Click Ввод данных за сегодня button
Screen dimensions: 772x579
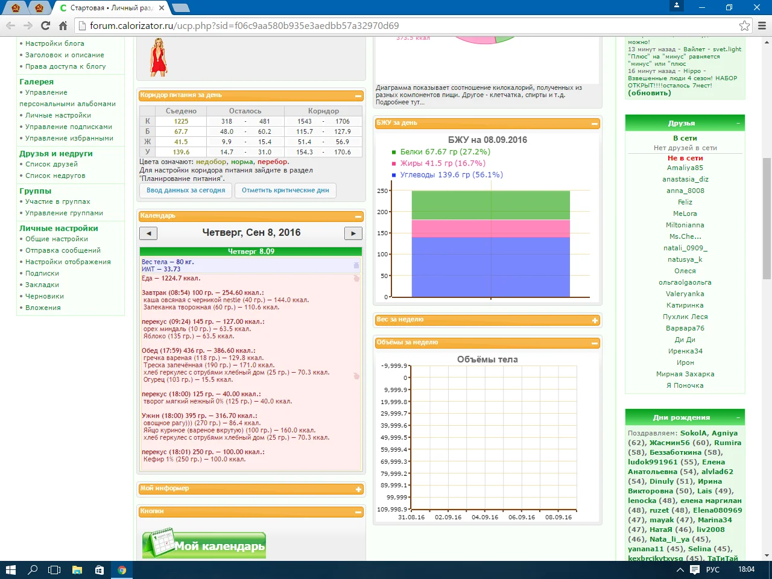(x=186, y=190)
